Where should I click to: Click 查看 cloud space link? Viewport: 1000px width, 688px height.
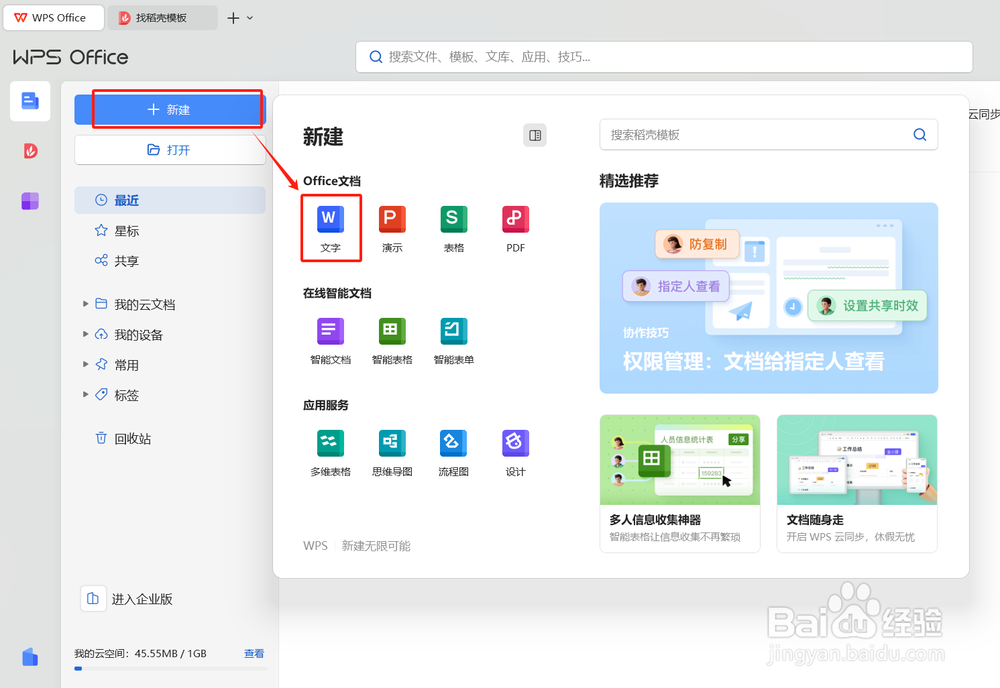254,654
